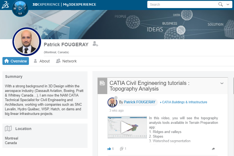The height and width of the screenshot is (156, 234).
Task: Expand the search bar dropdown arrow
Action: pyautogui.click(x=228, y=4)
